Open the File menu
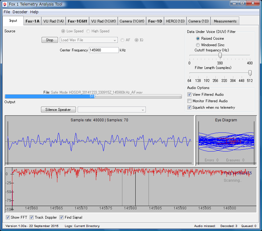The image size is (262, 231). click(7, 12)
